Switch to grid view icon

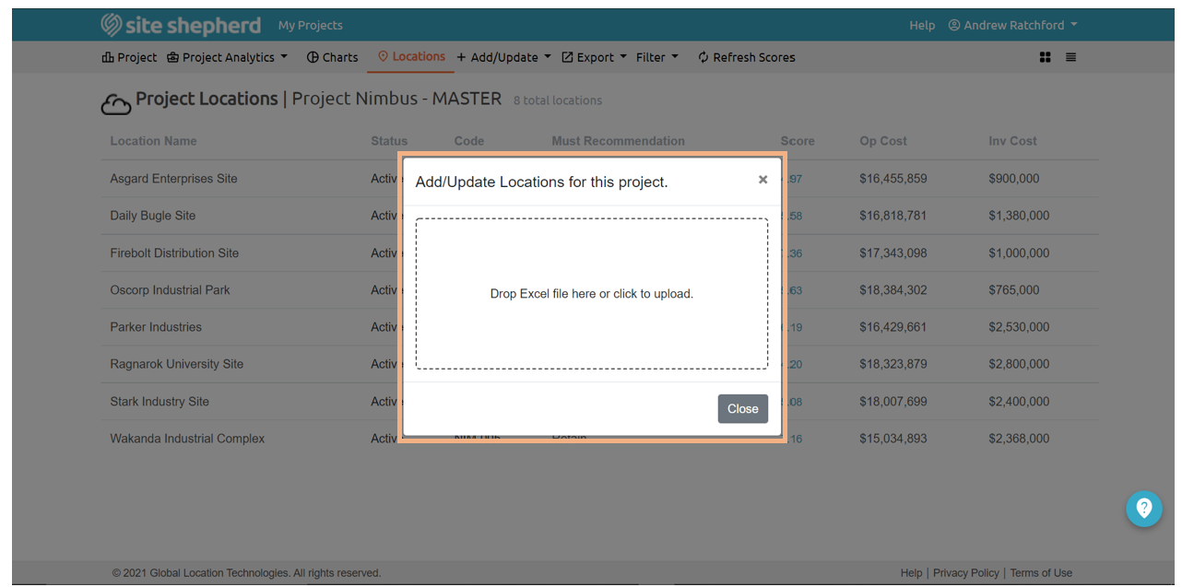point(1045,57)
